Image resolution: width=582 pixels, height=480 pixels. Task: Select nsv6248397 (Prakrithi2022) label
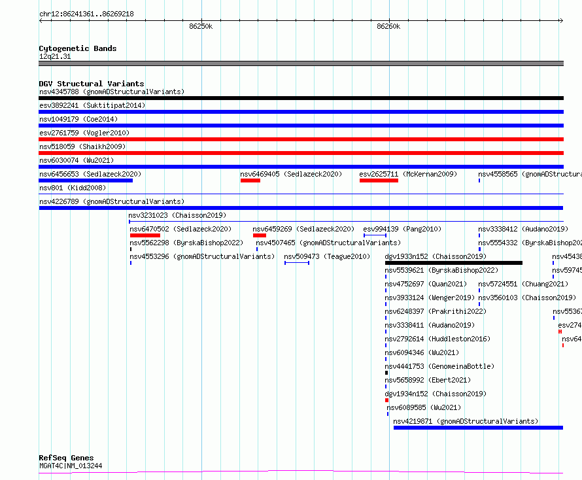[x=436, y=311]
